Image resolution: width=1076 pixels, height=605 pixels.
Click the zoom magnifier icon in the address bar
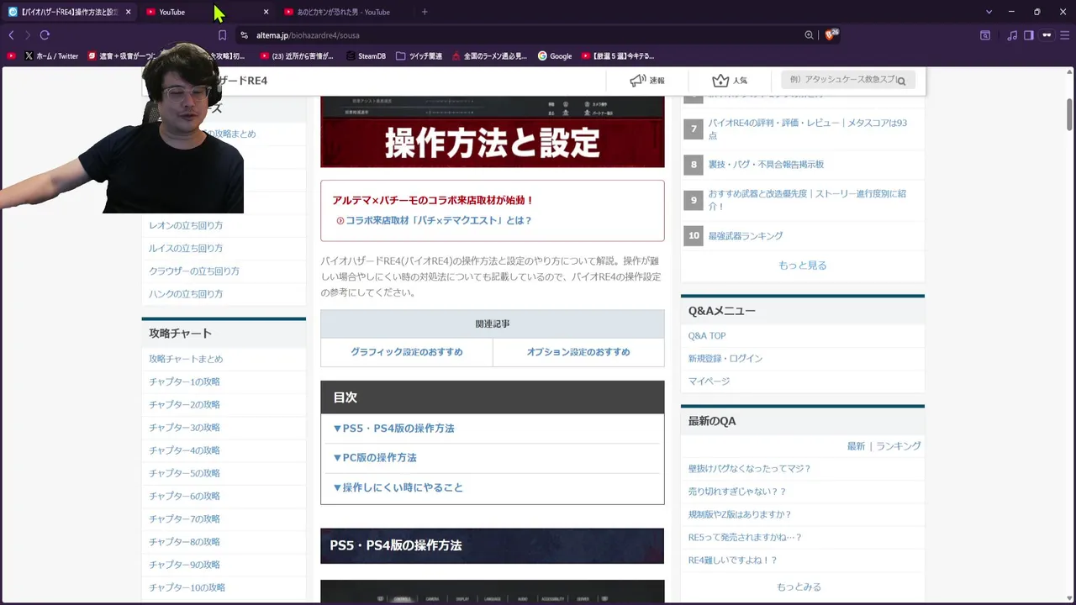[809, 35]
